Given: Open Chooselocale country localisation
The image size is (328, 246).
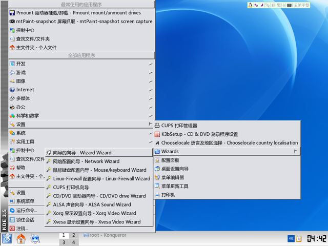Looking at the screenshot, I should [x=228, y=143].
